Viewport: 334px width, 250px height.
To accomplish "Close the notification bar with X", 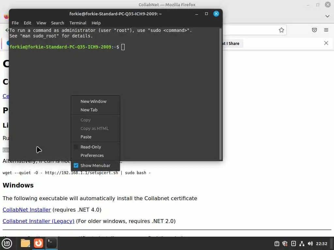I will pyautogui.click(x=326, y=43).
